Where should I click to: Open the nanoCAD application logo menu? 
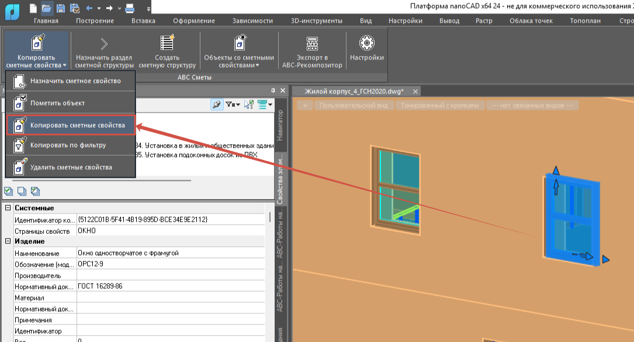12,11
